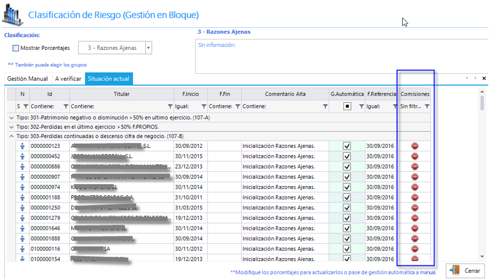Screen dimensions: 492x279
Task: Toggle the Mostrar Porcentajes checkbox
Action: (16, 48)
